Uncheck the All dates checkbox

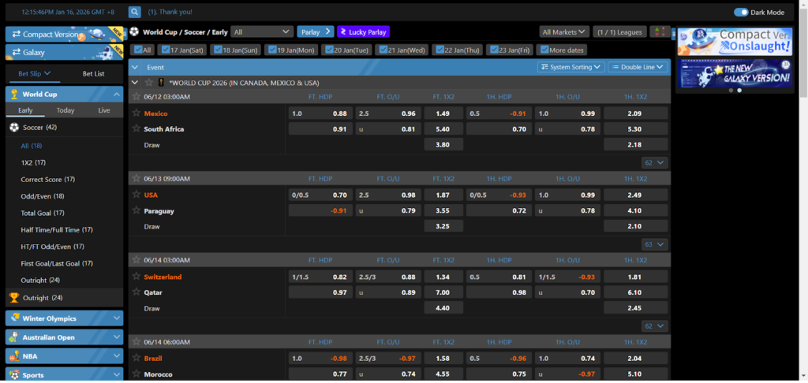click(139, 50)
